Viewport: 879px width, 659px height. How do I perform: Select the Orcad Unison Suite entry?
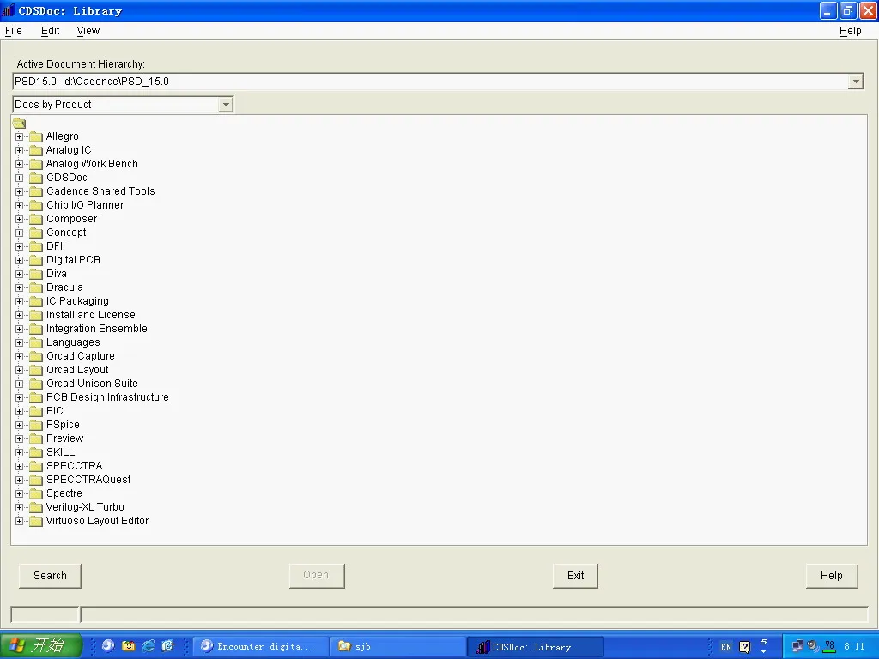pyautogui.click(x=92, y=384)
